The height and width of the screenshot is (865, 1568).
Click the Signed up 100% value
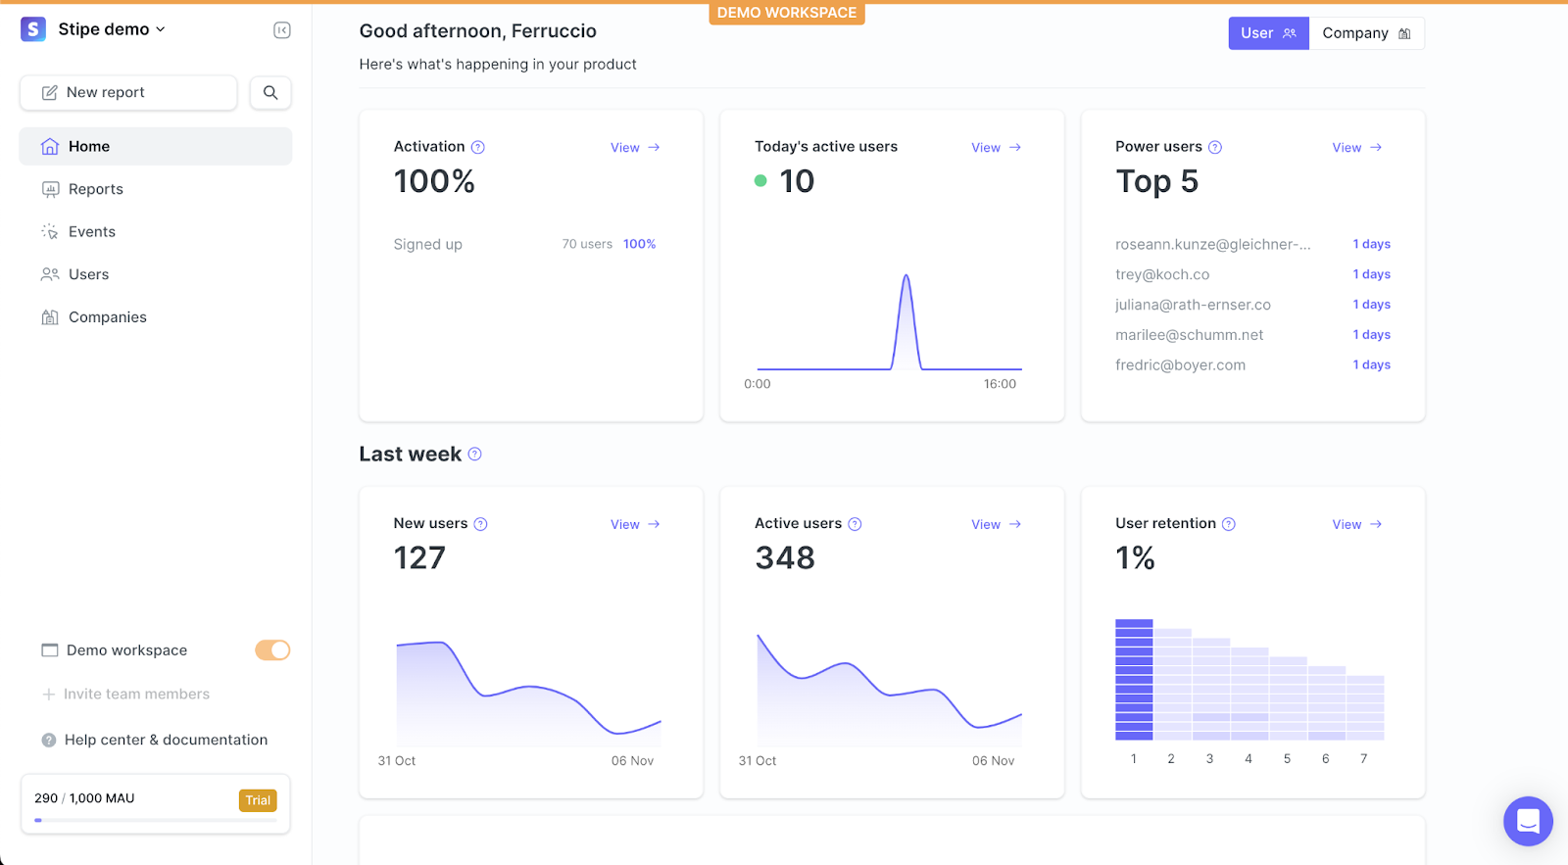tap(639, 245)
